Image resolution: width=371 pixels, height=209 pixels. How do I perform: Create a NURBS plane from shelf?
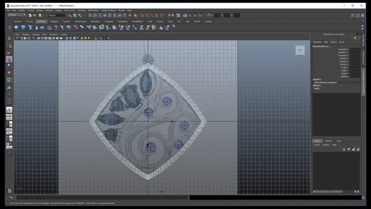click(42, 28)
